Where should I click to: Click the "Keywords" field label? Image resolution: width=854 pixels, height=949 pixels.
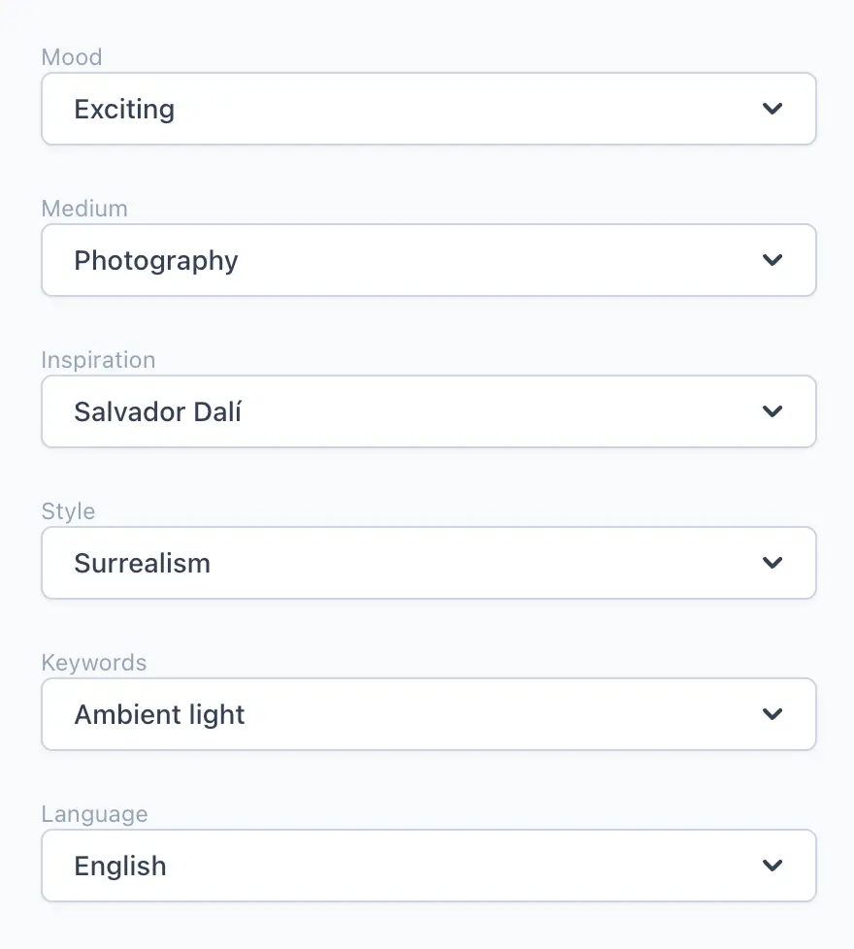point(94,663)
